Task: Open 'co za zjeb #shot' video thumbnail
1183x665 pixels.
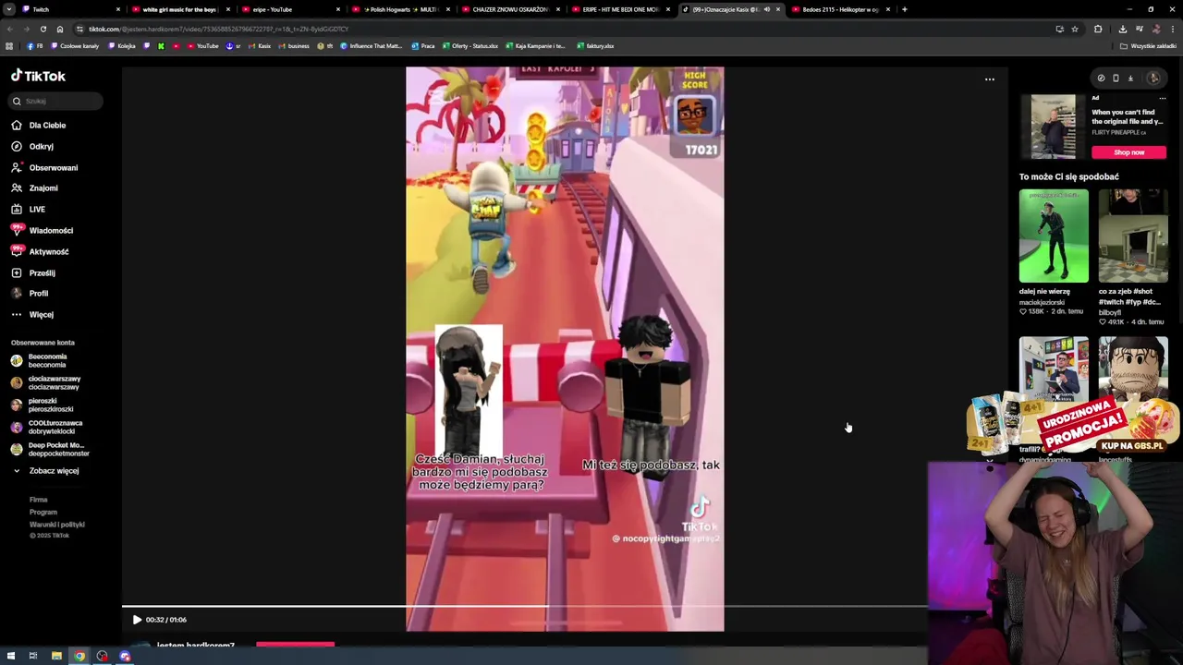Action: (1133, 236)
